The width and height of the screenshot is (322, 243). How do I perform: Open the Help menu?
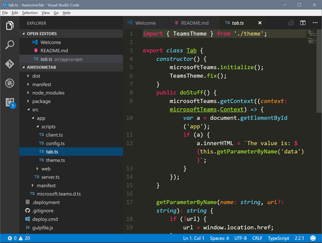tap(67, 13)
